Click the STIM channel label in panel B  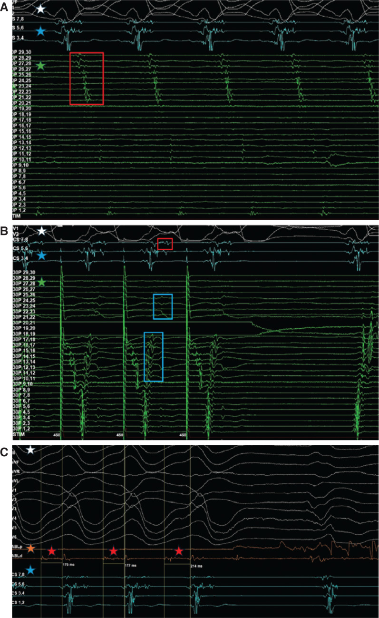coord(18,434)
